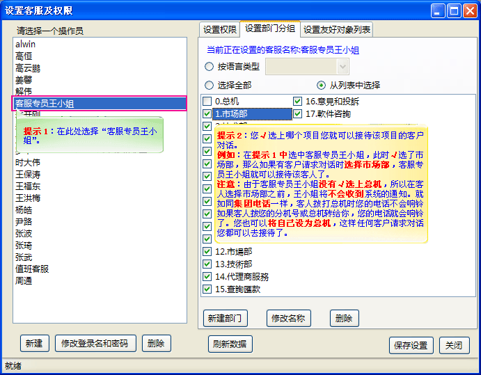Select operator alwin in the list

(x=24, y=44)
